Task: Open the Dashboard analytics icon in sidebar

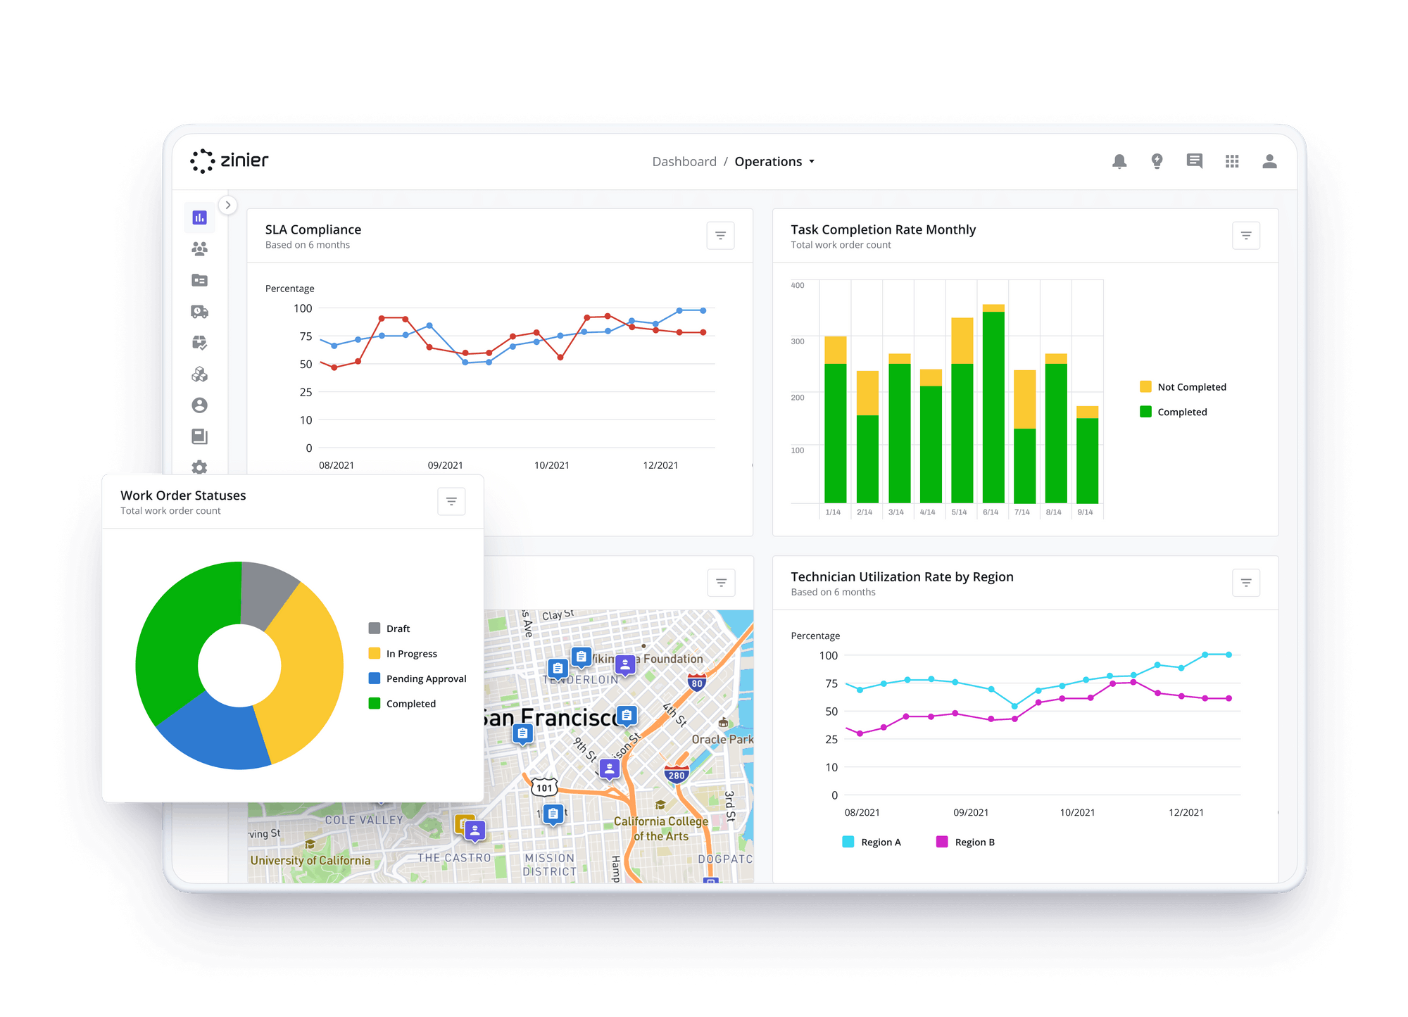Action: (199, 217)
